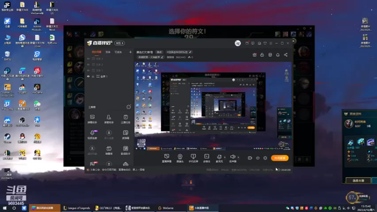Hide the 全屏 1 source with eye icon
The image size is (377, 212).
coord(88,76)
